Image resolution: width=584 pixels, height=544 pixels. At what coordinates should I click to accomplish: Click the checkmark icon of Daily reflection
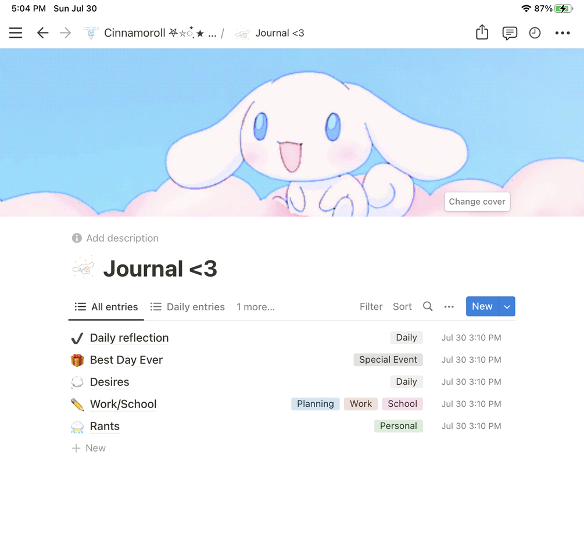click(x=77, y=338)
